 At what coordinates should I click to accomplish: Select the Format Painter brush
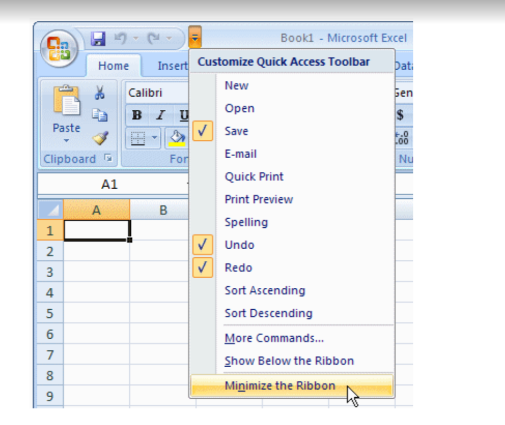100,138
